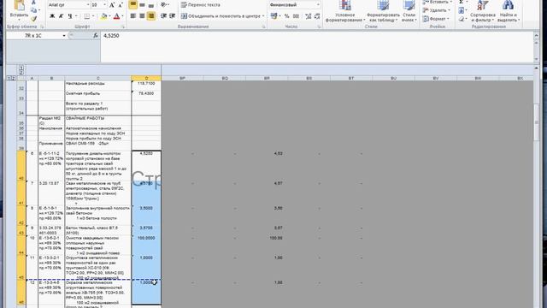This screenshot has width=547, height=308.
Task: Click the Format Painter brush icon
Action: 34,19
